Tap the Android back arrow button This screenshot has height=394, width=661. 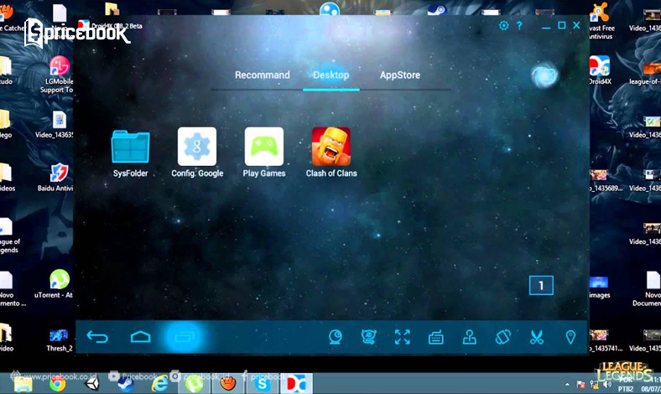(97, 337)
